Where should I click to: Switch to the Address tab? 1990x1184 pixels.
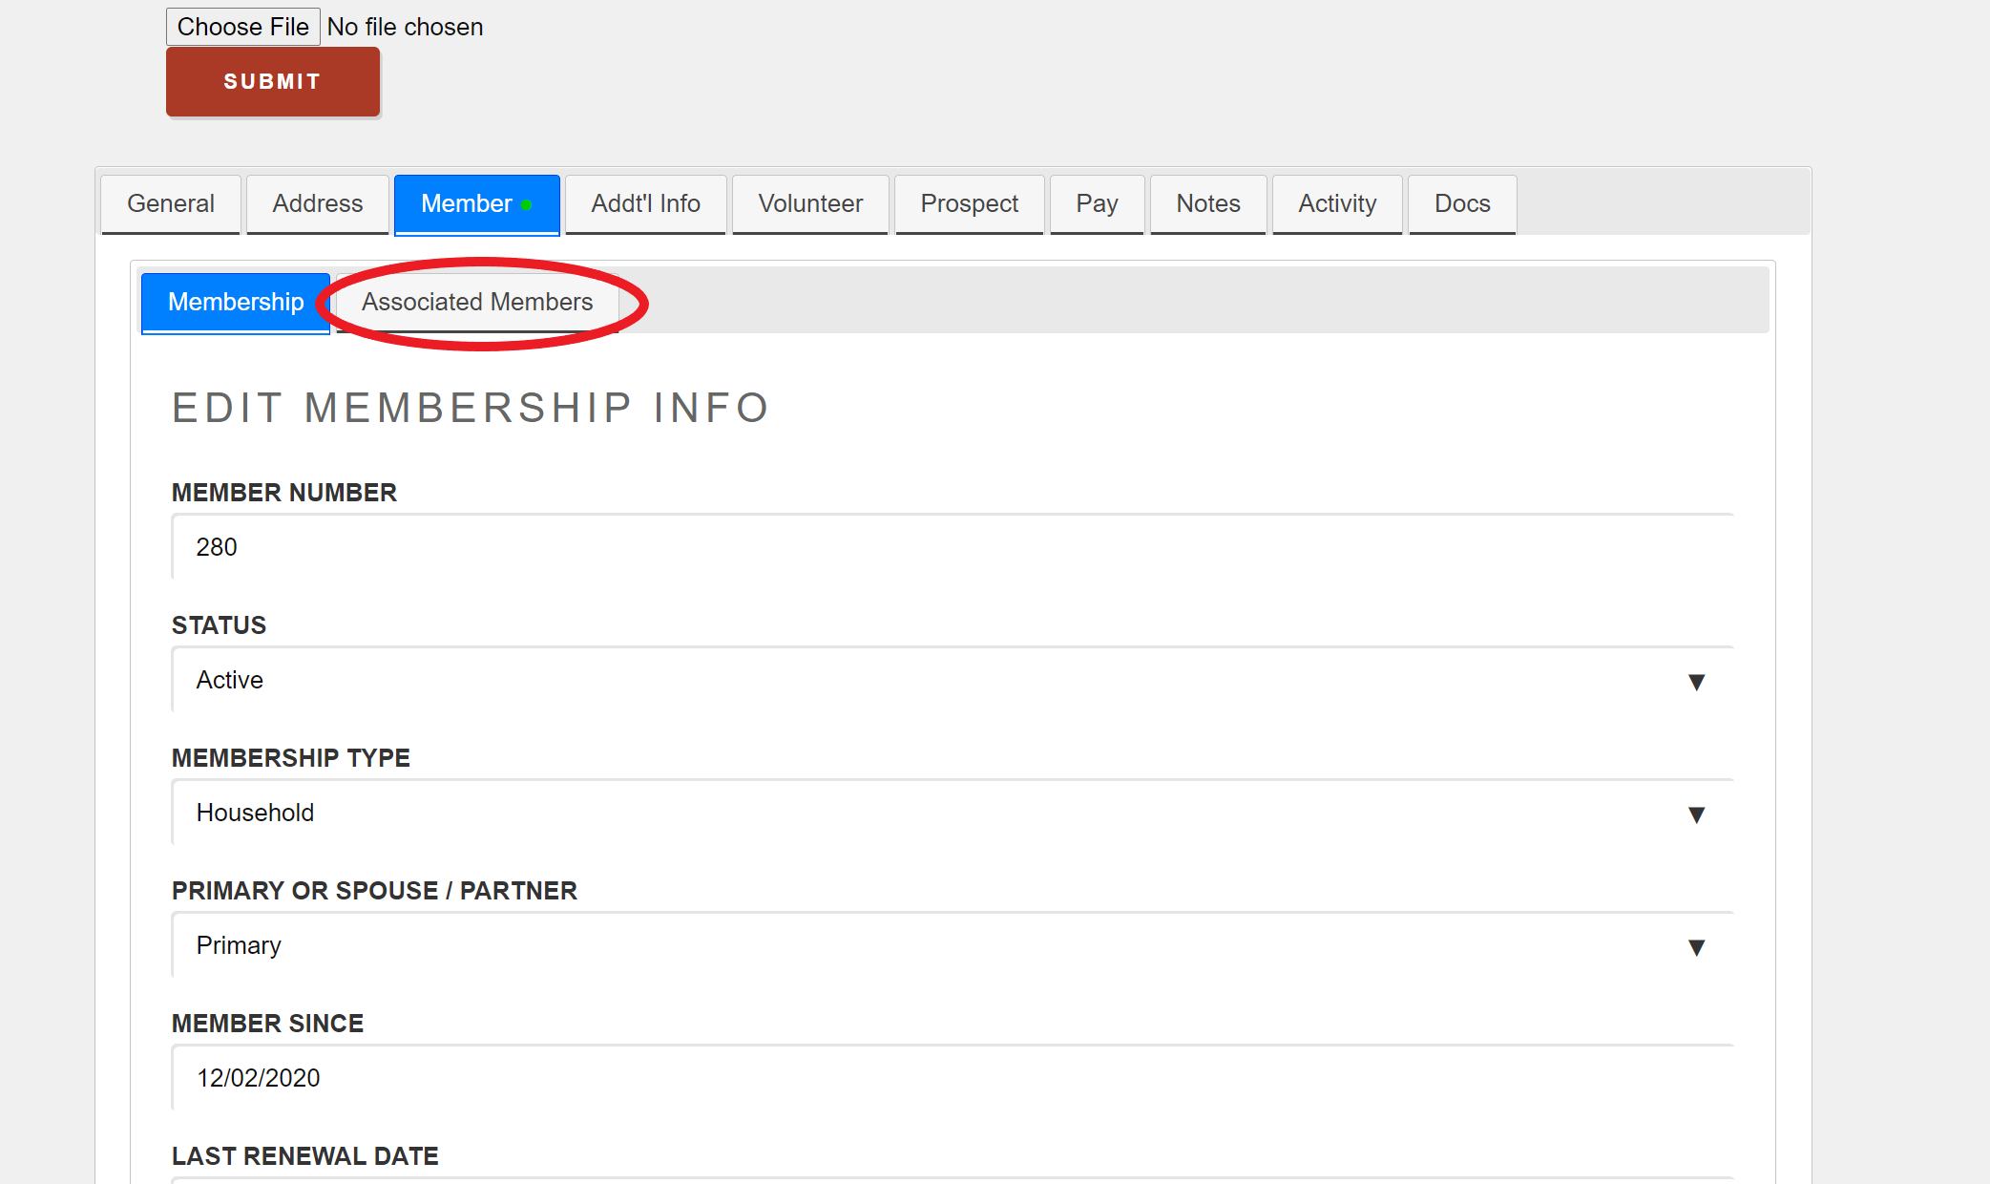tap(318, 203)
